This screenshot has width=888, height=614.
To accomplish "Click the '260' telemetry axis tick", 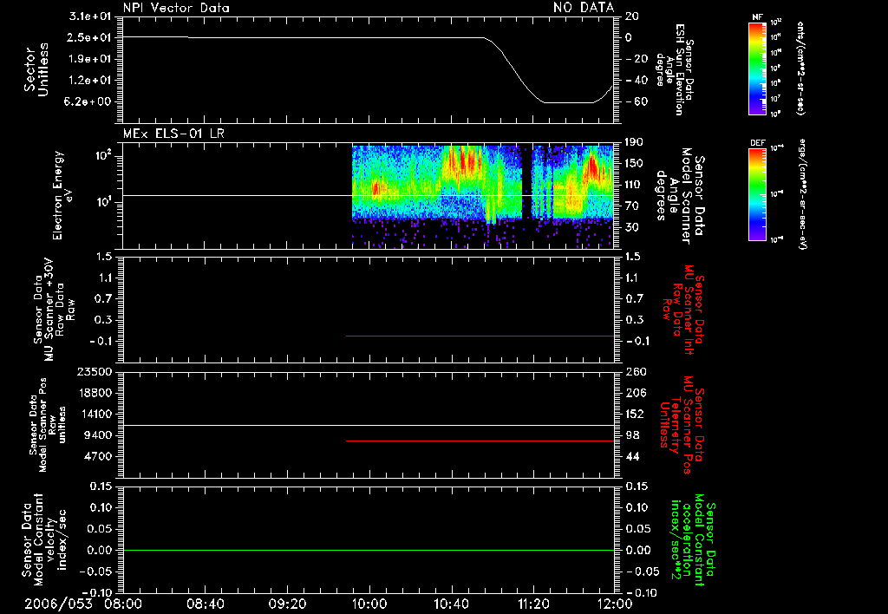I will click(x=635, y=372).
